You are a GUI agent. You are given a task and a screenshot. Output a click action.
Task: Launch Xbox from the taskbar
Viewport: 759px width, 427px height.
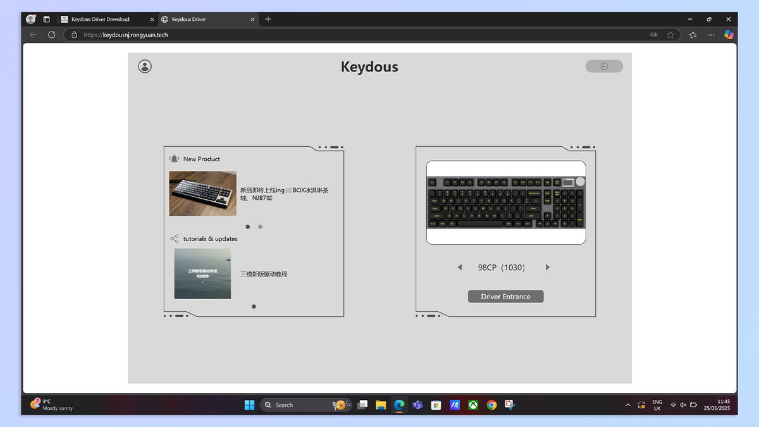[x=473, y=405]
